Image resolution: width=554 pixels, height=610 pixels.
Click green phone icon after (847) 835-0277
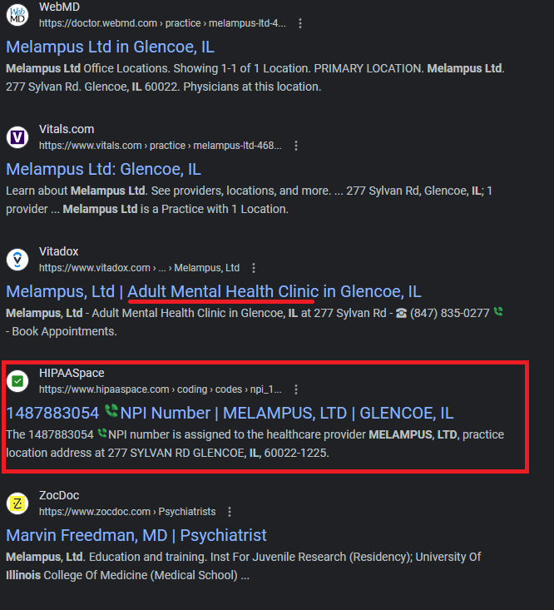498,311
